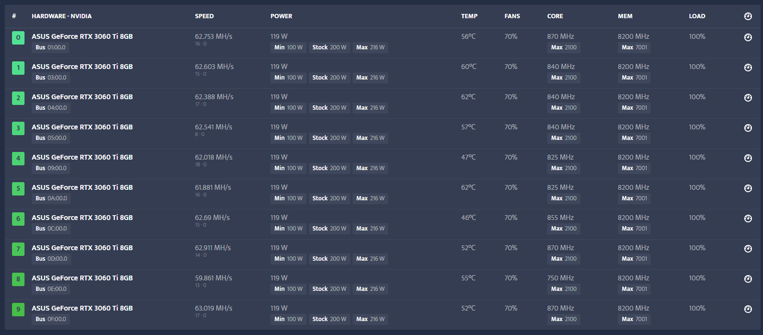The image size is (763, 335).
Task: Click the green index badge 3
Action: click(x=18, y=128)
